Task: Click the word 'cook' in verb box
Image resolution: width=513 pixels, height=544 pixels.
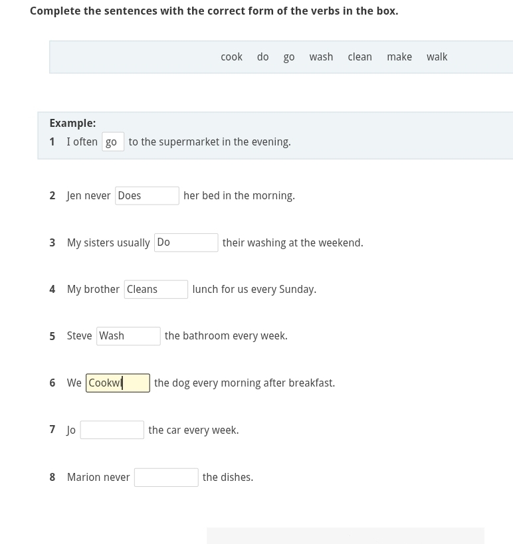Action: point(231,57)
